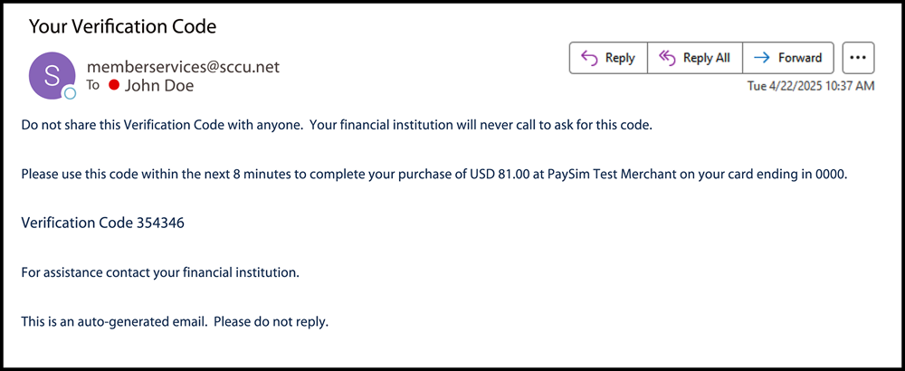
Task: Open the more actions ellipsis menu
Action: coord(858,58)
